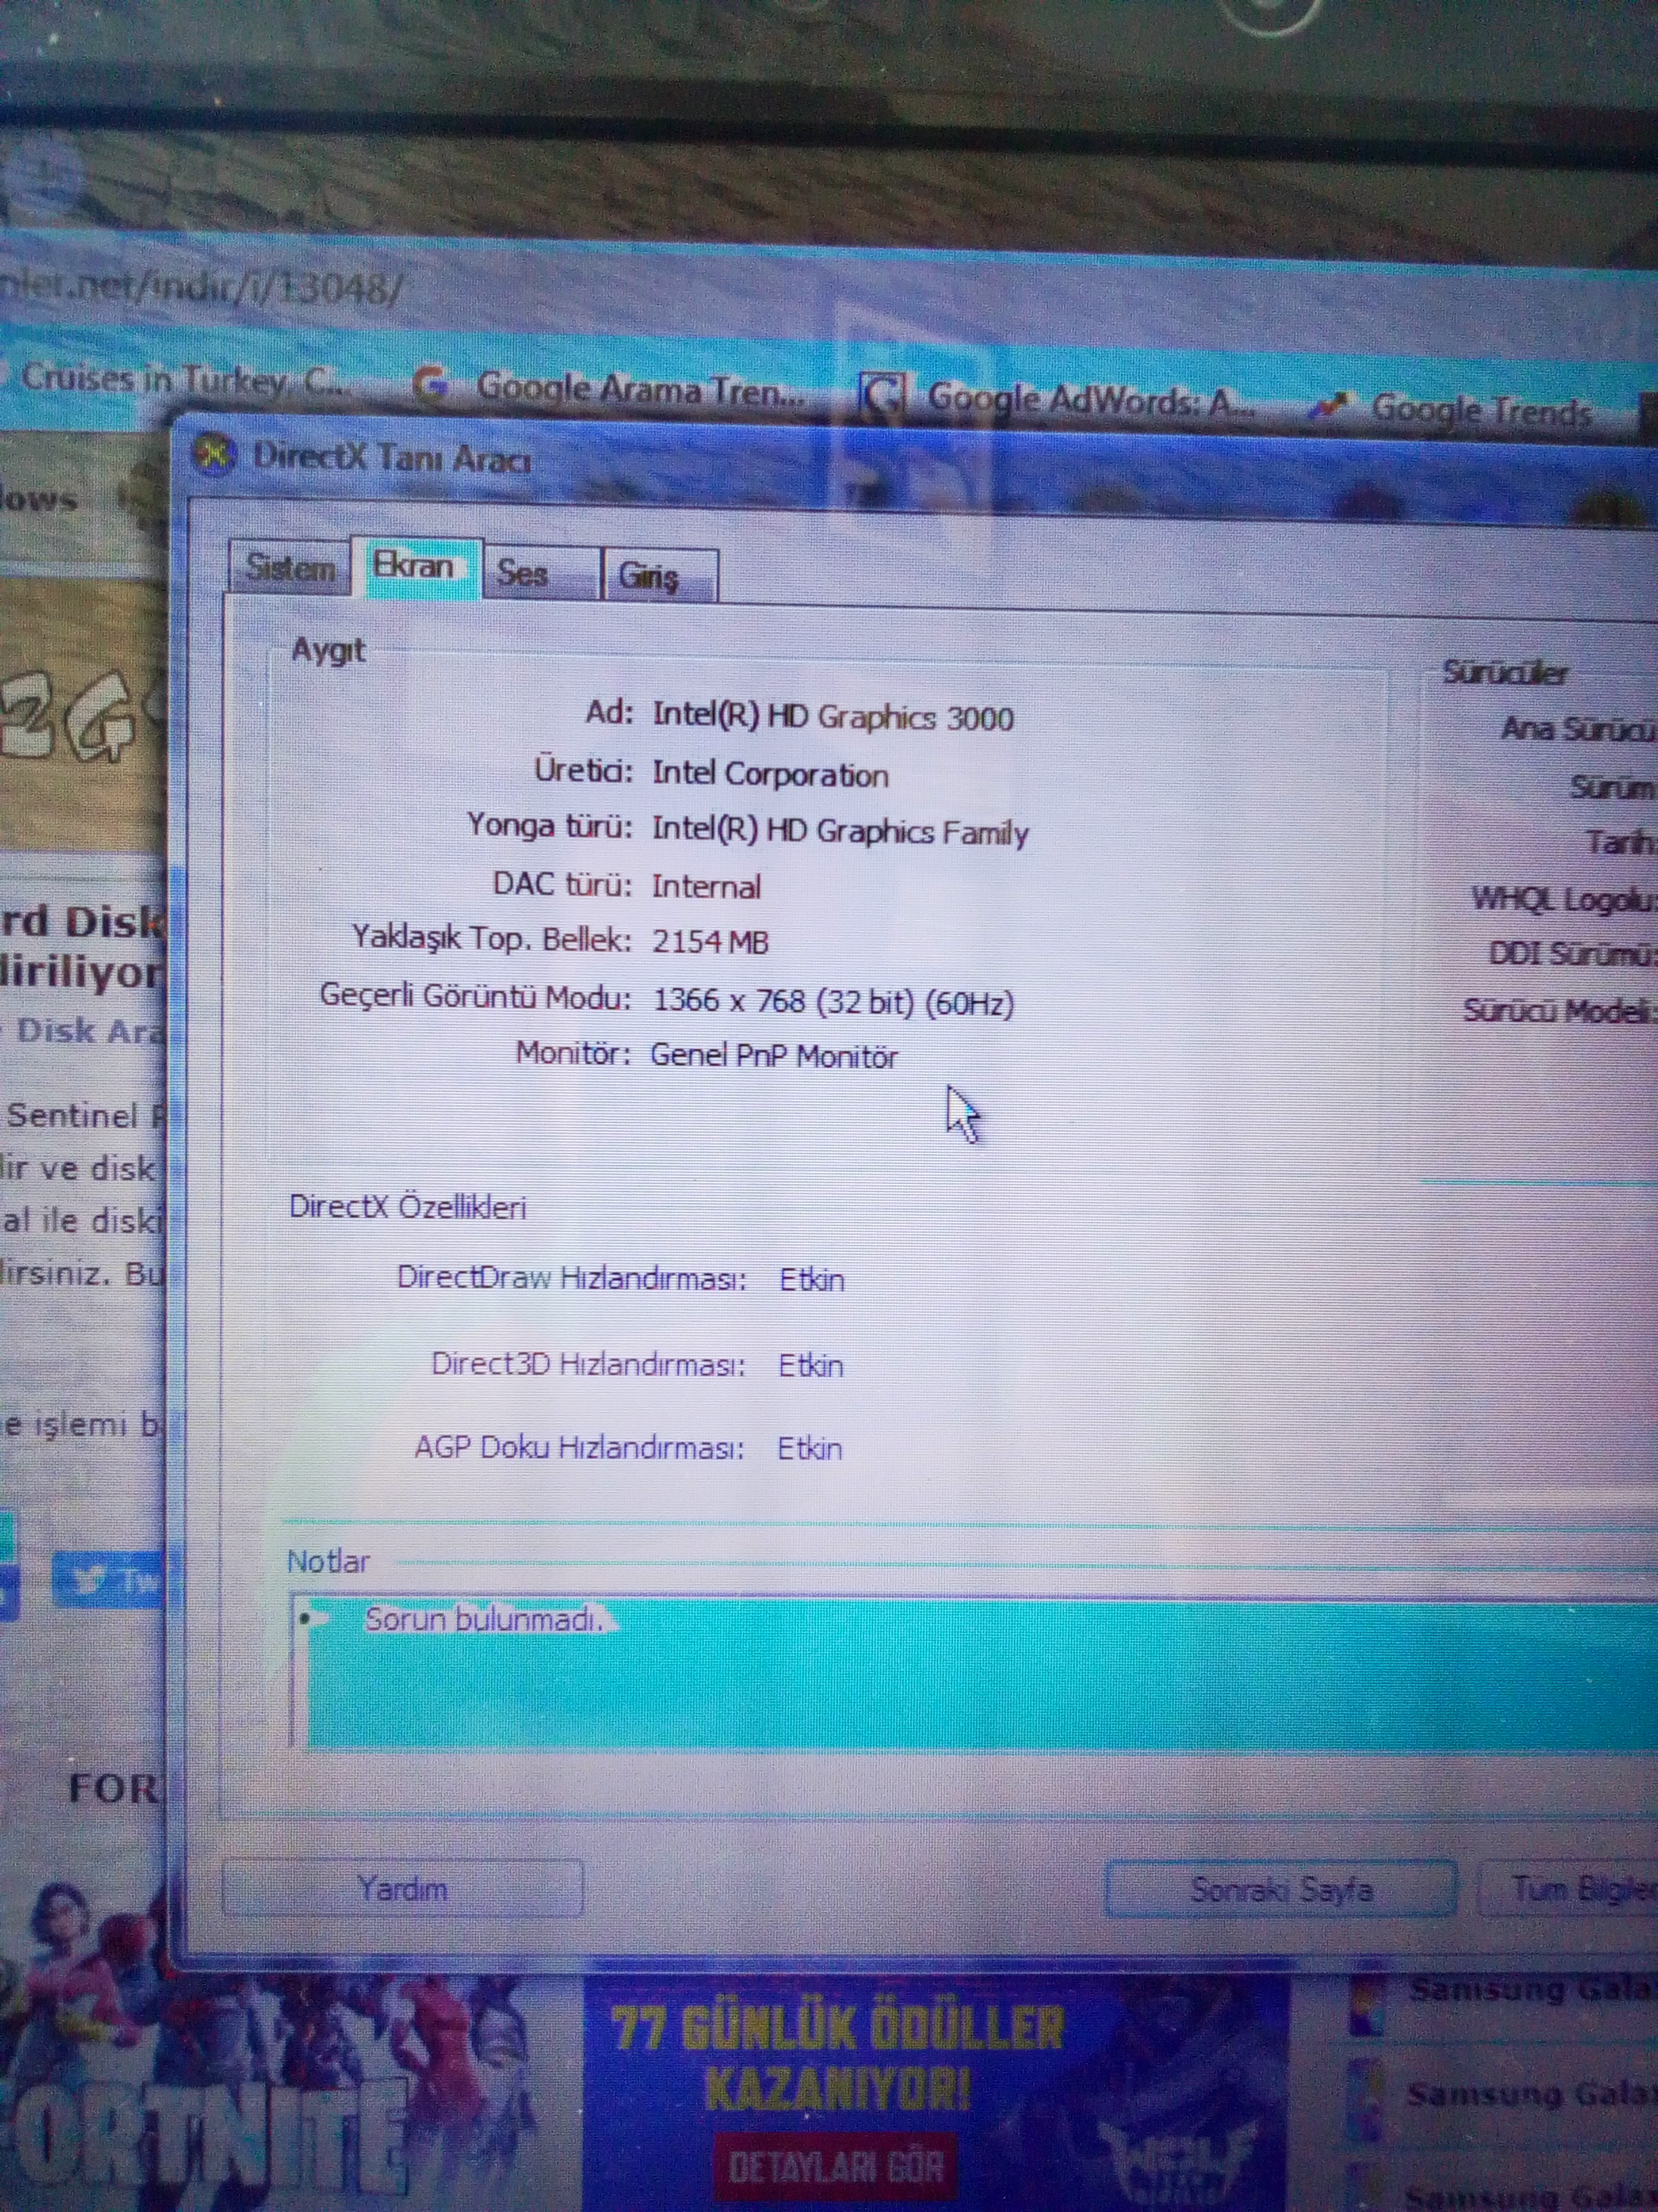This screenshot has width=1658, height=2212.
Task: Click the Google favicon beside Google Arama Tren bookmark
Action: coord(431,384)
